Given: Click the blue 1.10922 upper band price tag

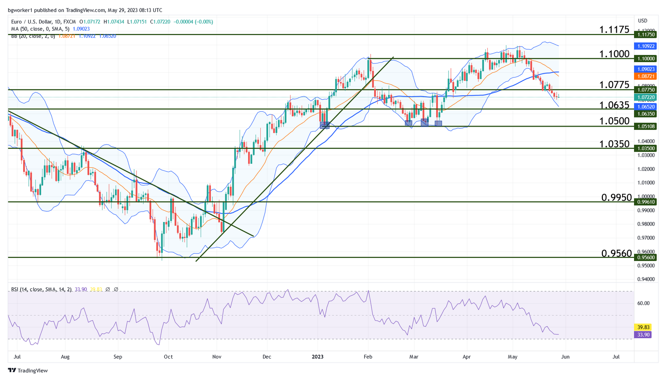Looking at the screenshot, I should pyautogui.click(x=645, y=46).
